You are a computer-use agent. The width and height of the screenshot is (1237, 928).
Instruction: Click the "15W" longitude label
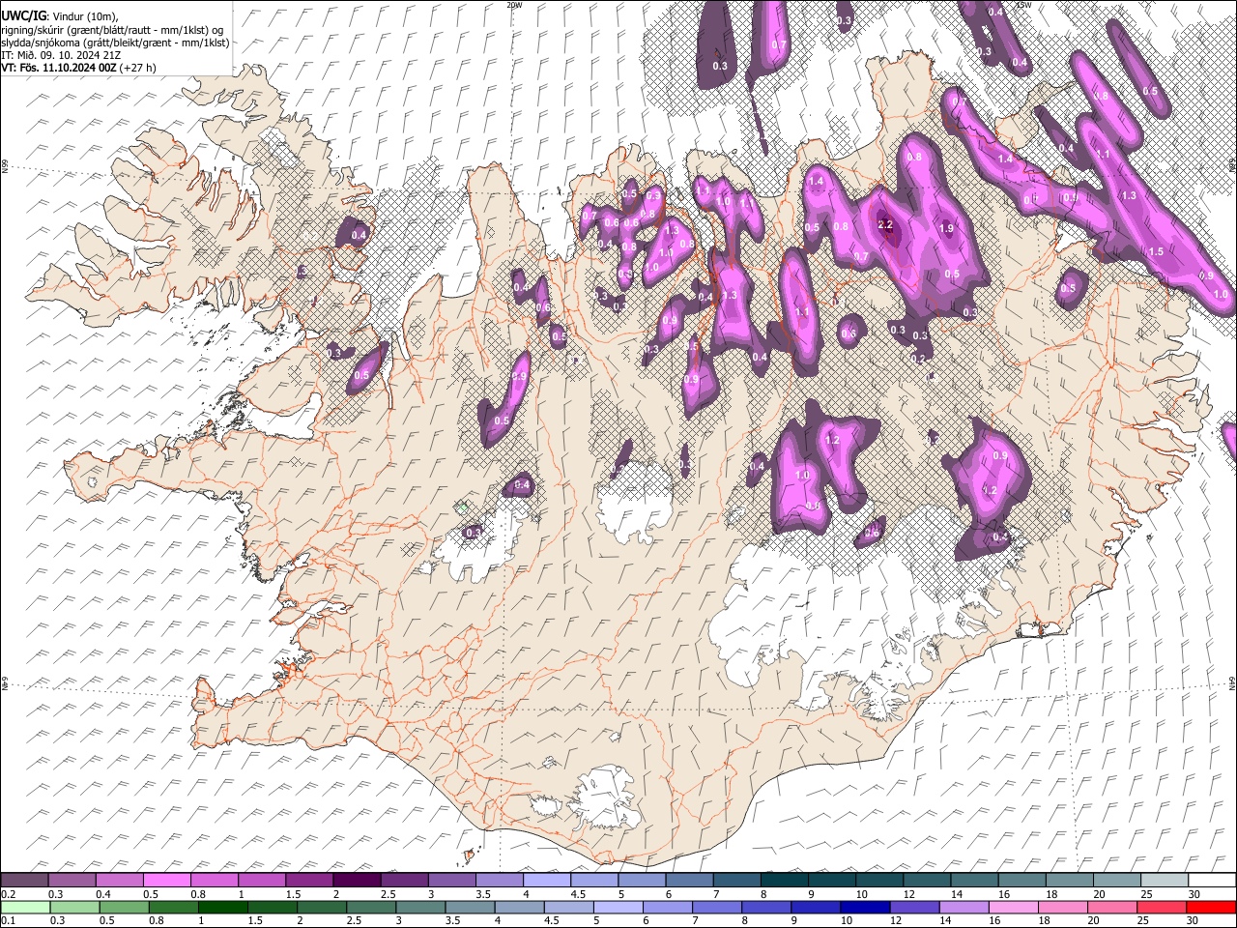click(x=1023, y=5)
